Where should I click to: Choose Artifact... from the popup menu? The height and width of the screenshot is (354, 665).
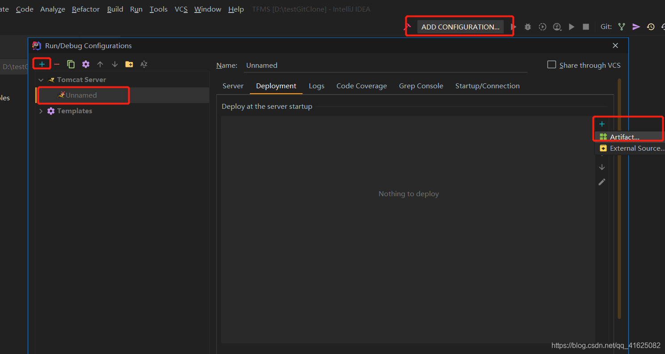point(629,137)
